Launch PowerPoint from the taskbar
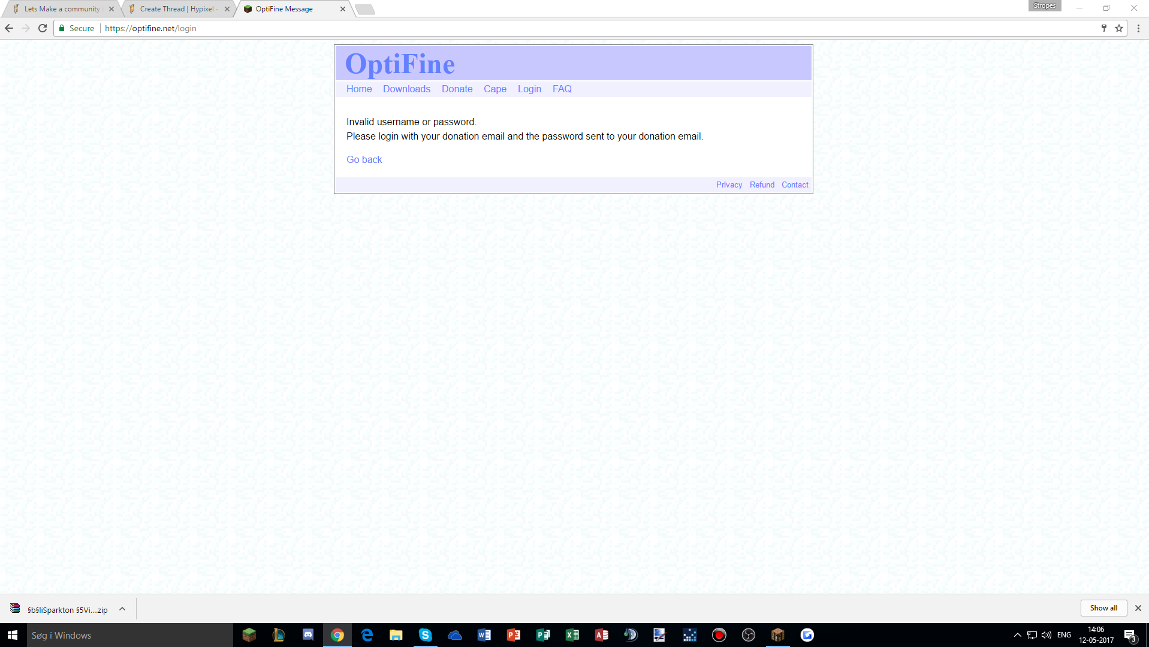 pos(514,635)
